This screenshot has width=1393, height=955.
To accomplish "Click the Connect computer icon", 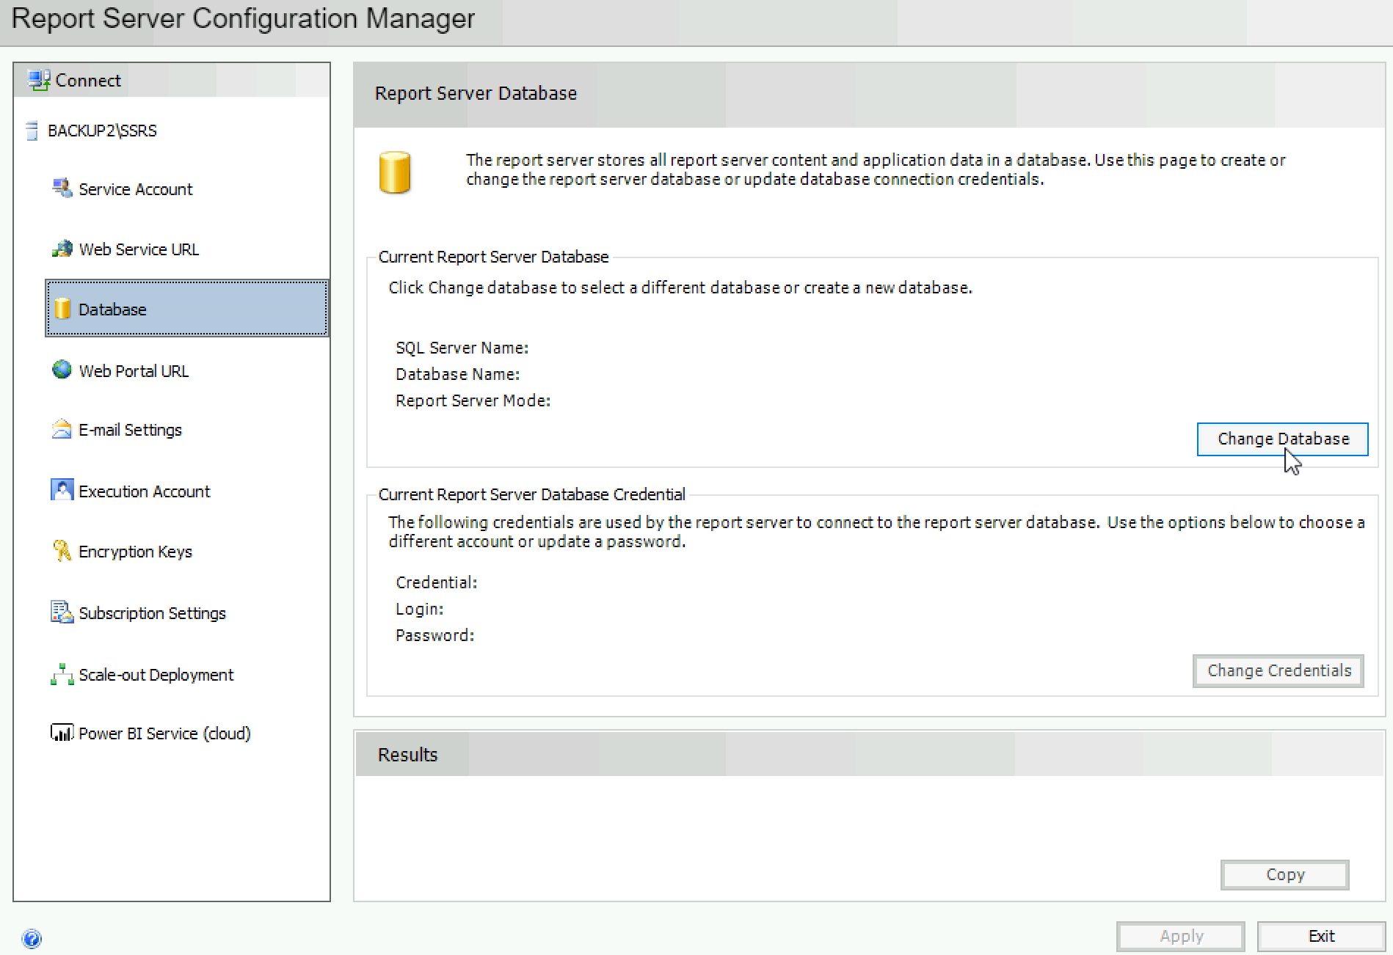I will 38,80.
